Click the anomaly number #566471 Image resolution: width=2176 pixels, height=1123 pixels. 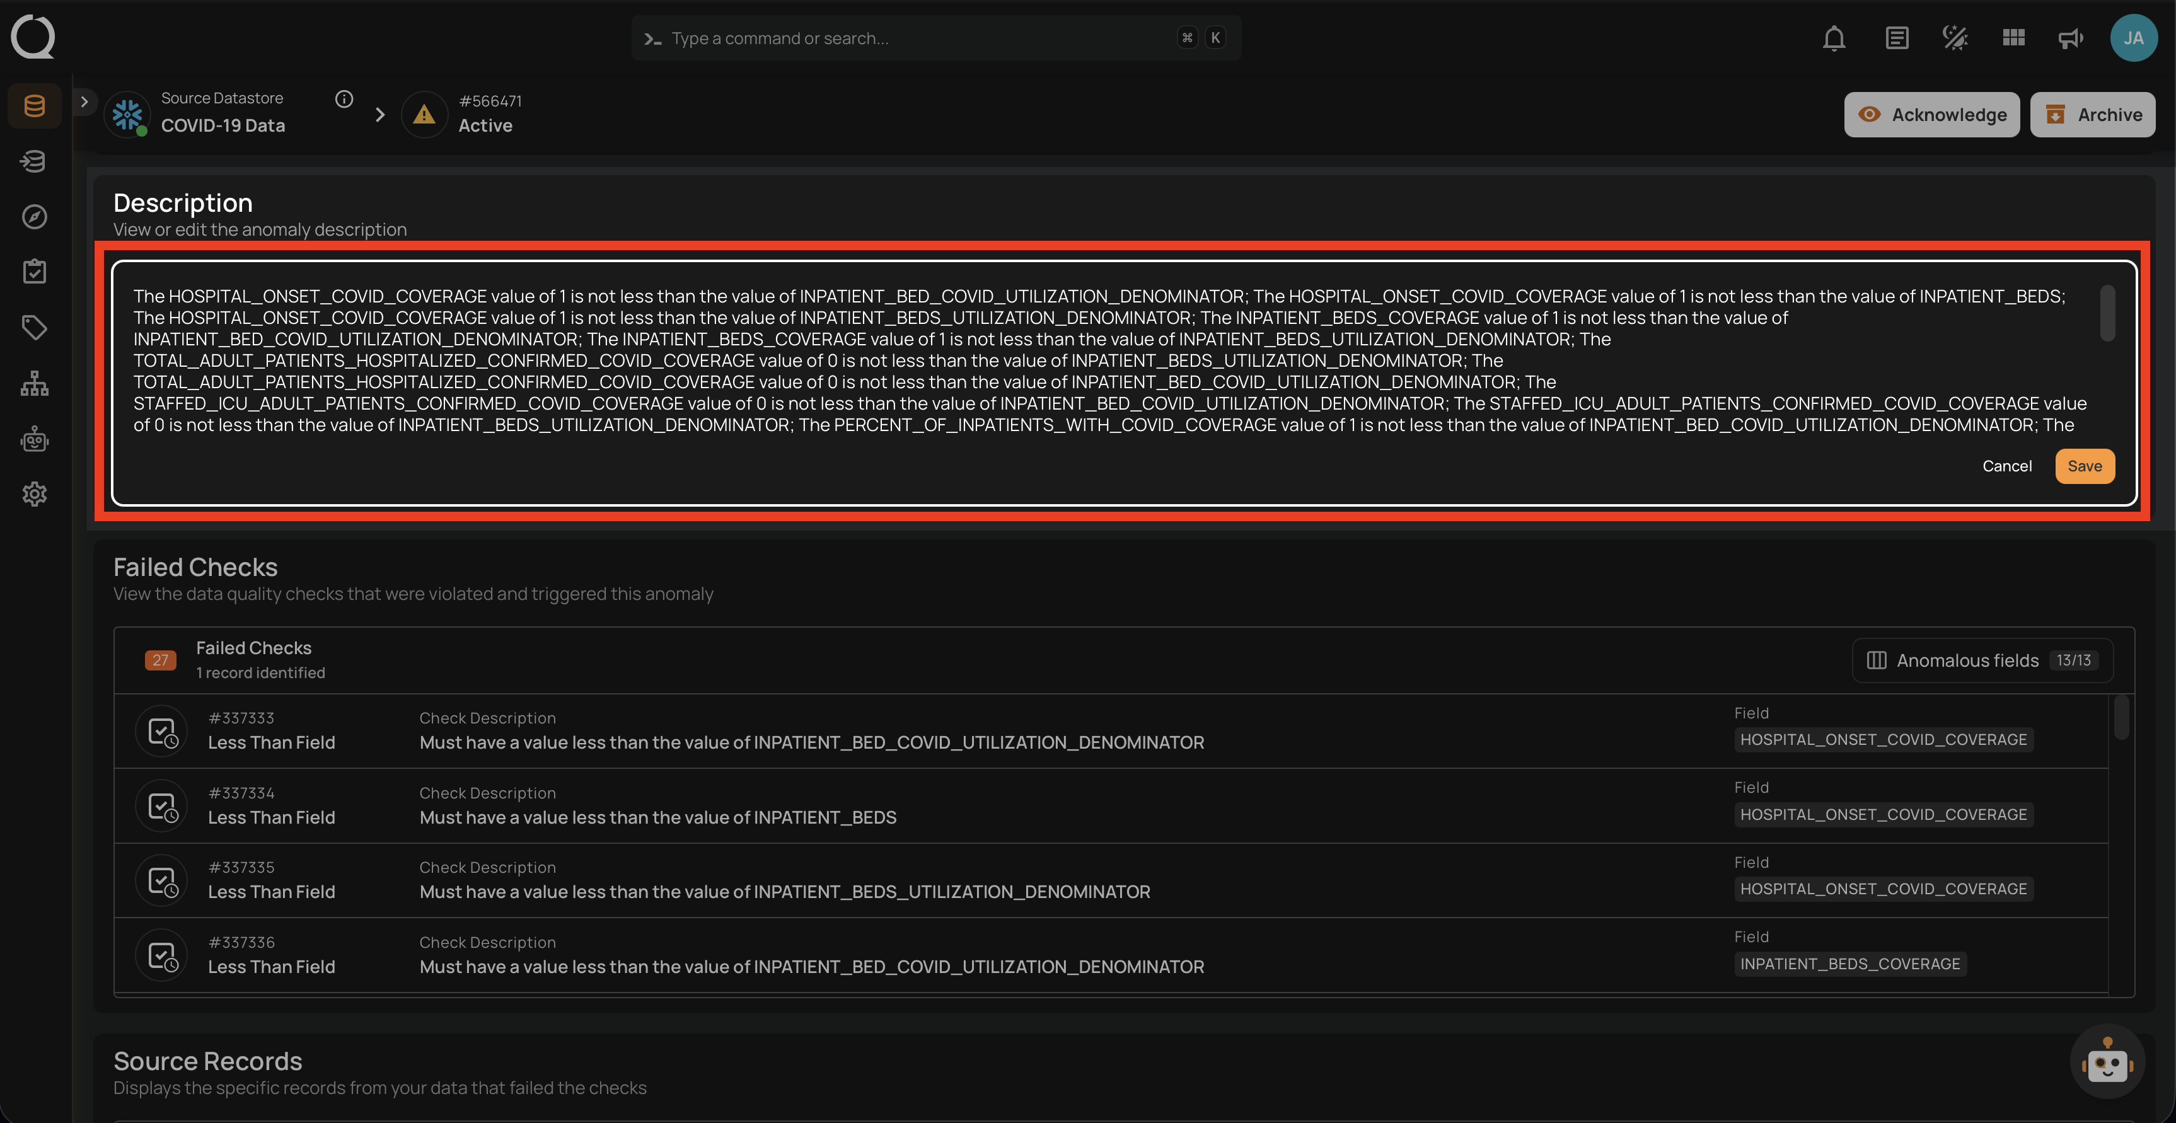490,101
